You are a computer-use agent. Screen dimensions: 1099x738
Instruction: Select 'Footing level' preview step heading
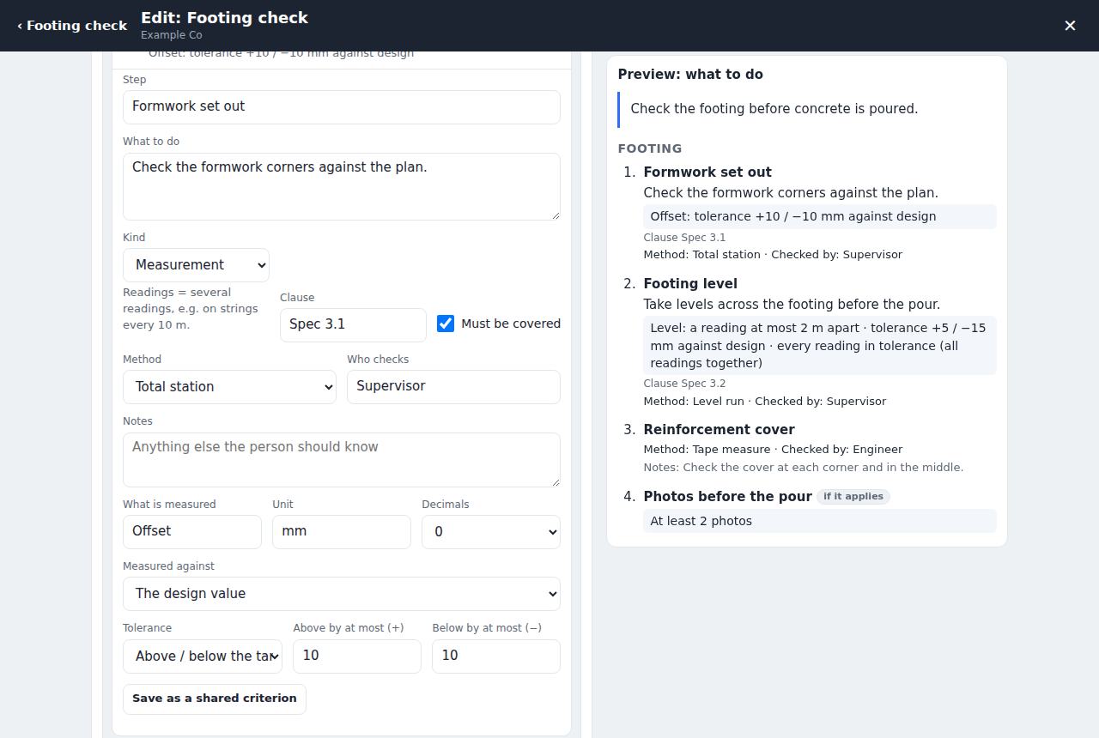coord(690,284)
